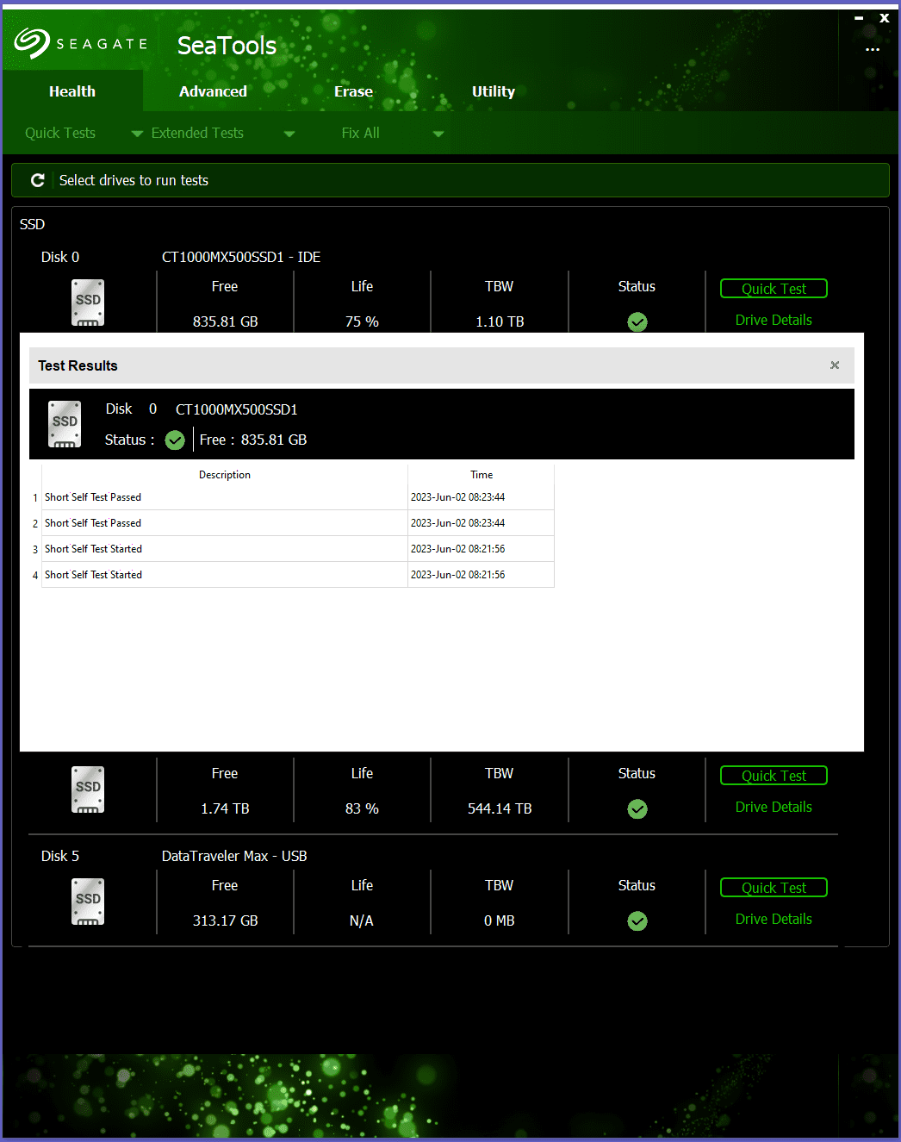Select the SSD icon for the 1.74 TB drive
Screen dimensions: 901x1142
point(88,789)
